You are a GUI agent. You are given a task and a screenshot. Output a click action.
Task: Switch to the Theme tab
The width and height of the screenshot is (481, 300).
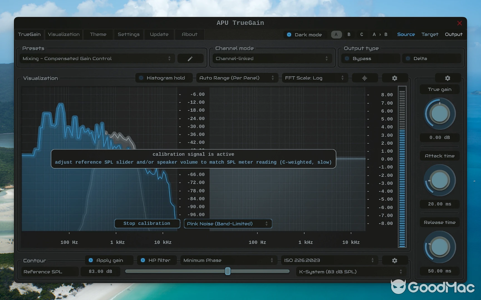(x=98, y=34)
